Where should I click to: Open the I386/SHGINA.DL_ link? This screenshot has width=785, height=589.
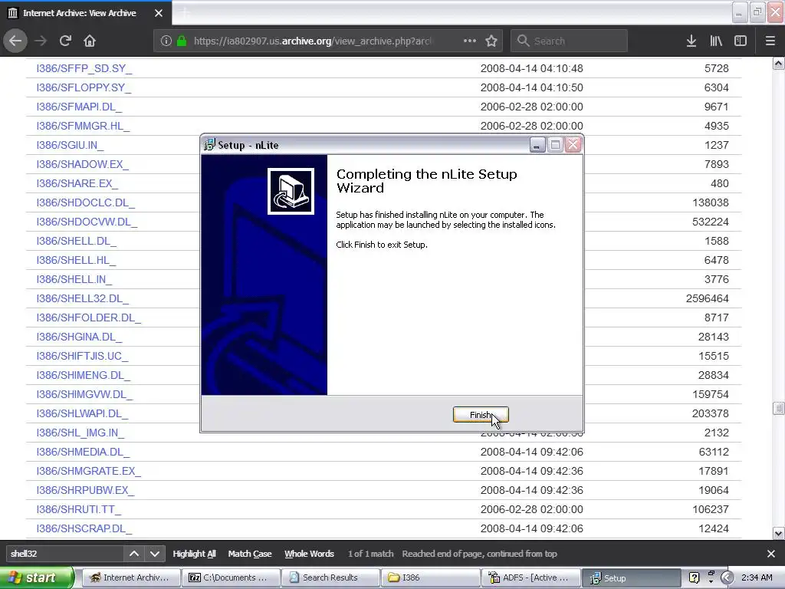[x=79, y=337]
